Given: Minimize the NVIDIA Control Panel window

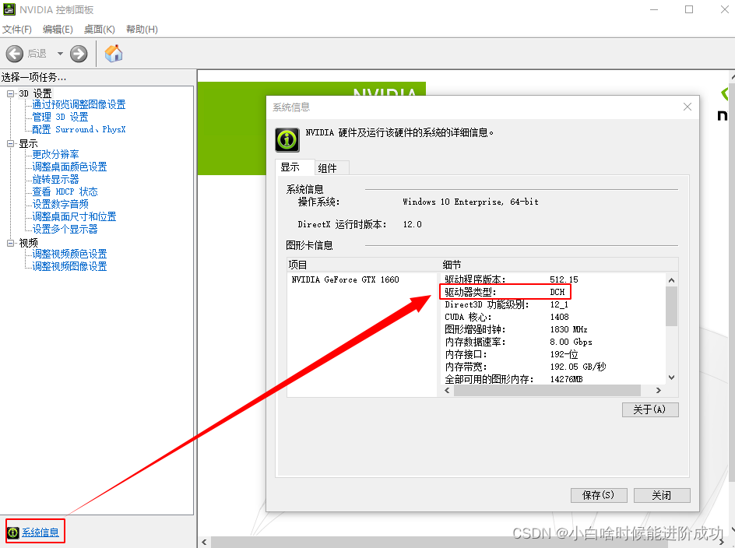Looking at the screenshot, I should (x=654, y=9).
